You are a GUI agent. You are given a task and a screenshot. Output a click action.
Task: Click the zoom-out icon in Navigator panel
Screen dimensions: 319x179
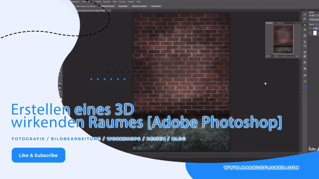click(275, 56)
